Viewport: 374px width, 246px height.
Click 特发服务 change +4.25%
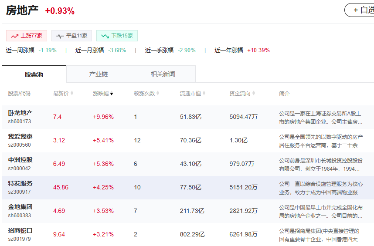point(103,187)
